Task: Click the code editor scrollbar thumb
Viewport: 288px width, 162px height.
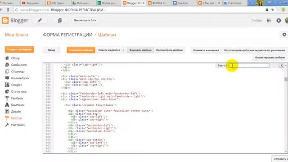Action: click(x=286, y=79)
